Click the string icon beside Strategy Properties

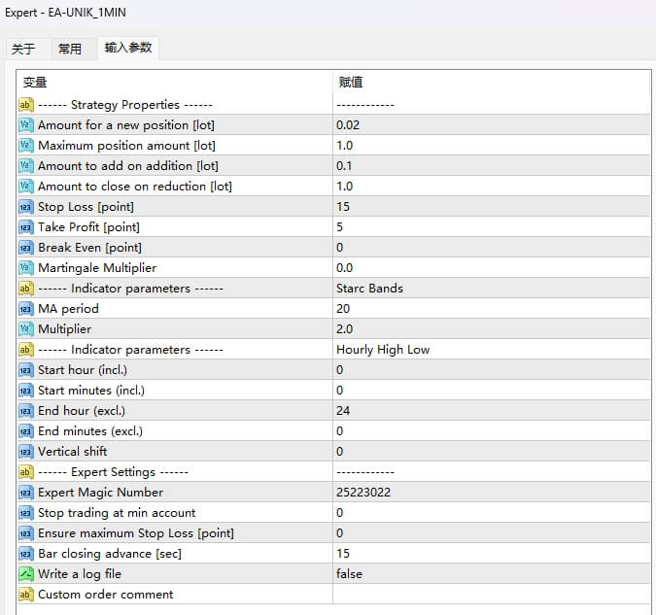(26, 105)
